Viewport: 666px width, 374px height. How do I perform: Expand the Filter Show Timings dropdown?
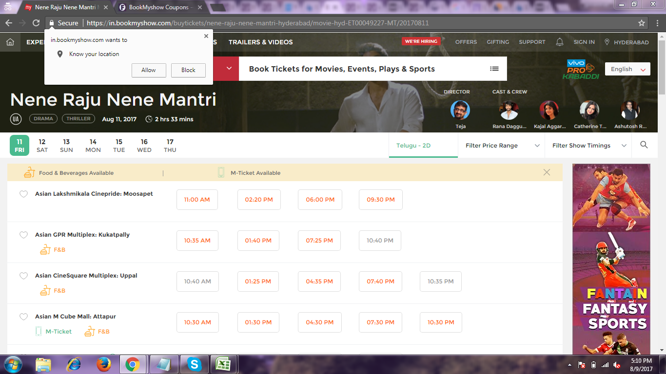pyautogui.click(x=589, y=146)
